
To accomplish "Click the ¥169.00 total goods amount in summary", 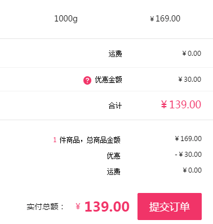I will 188,139.
